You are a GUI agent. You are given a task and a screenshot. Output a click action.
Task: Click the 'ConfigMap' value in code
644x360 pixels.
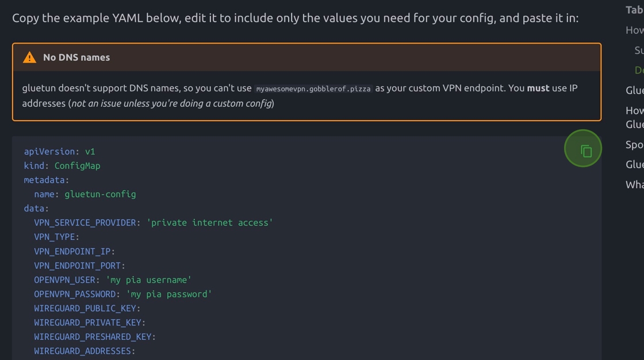(77, 166)
